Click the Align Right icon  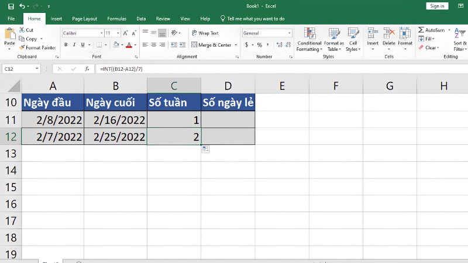tap(163, 45)
